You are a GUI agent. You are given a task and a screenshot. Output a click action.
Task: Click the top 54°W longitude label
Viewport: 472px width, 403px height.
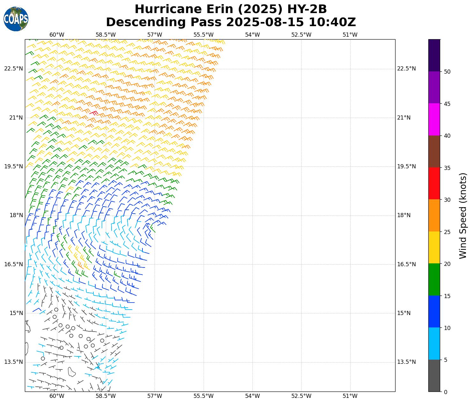[x=252, y=35]
